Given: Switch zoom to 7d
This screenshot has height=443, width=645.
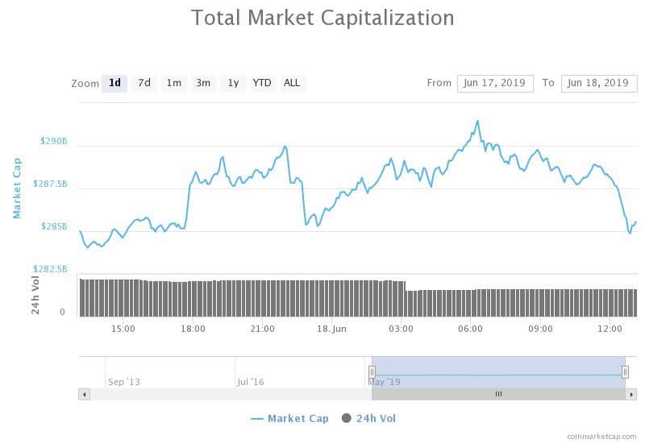Looking at the screenshot, I should coord(144,83).
